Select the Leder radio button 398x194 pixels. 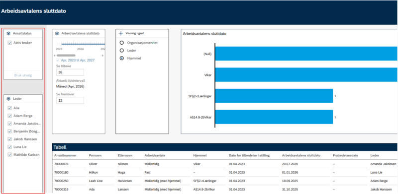(x=122, y=51)
